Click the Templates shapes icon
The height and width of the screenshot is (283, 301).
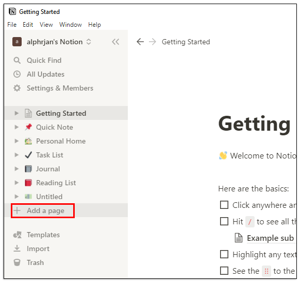click(x=18, y=235)
